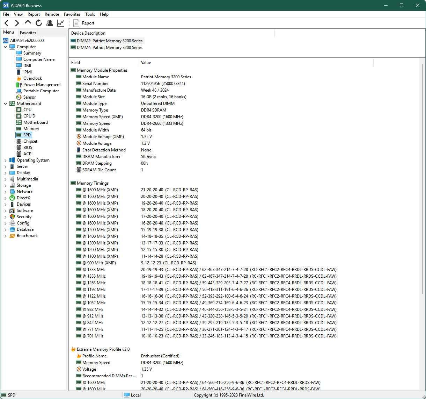Sort by the Value column header
Viewport: 426px width, 399px height.
(256, 63)
